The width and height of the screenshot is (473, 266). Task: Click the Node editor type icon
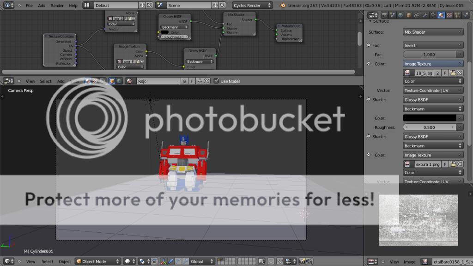coord(8,81)
